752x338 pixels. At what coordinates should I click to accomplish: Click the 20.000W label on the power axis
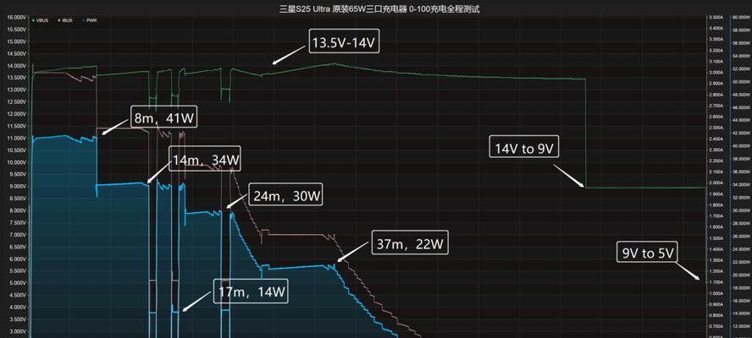click(x=742, y=275)
